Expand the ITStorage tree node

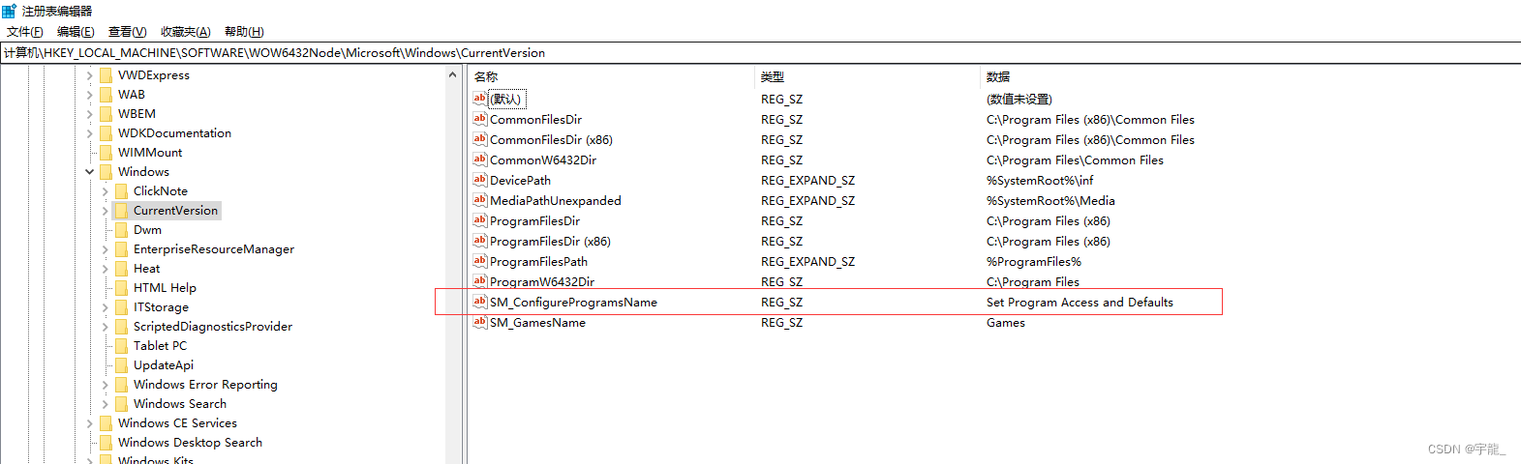coord(105,307)
